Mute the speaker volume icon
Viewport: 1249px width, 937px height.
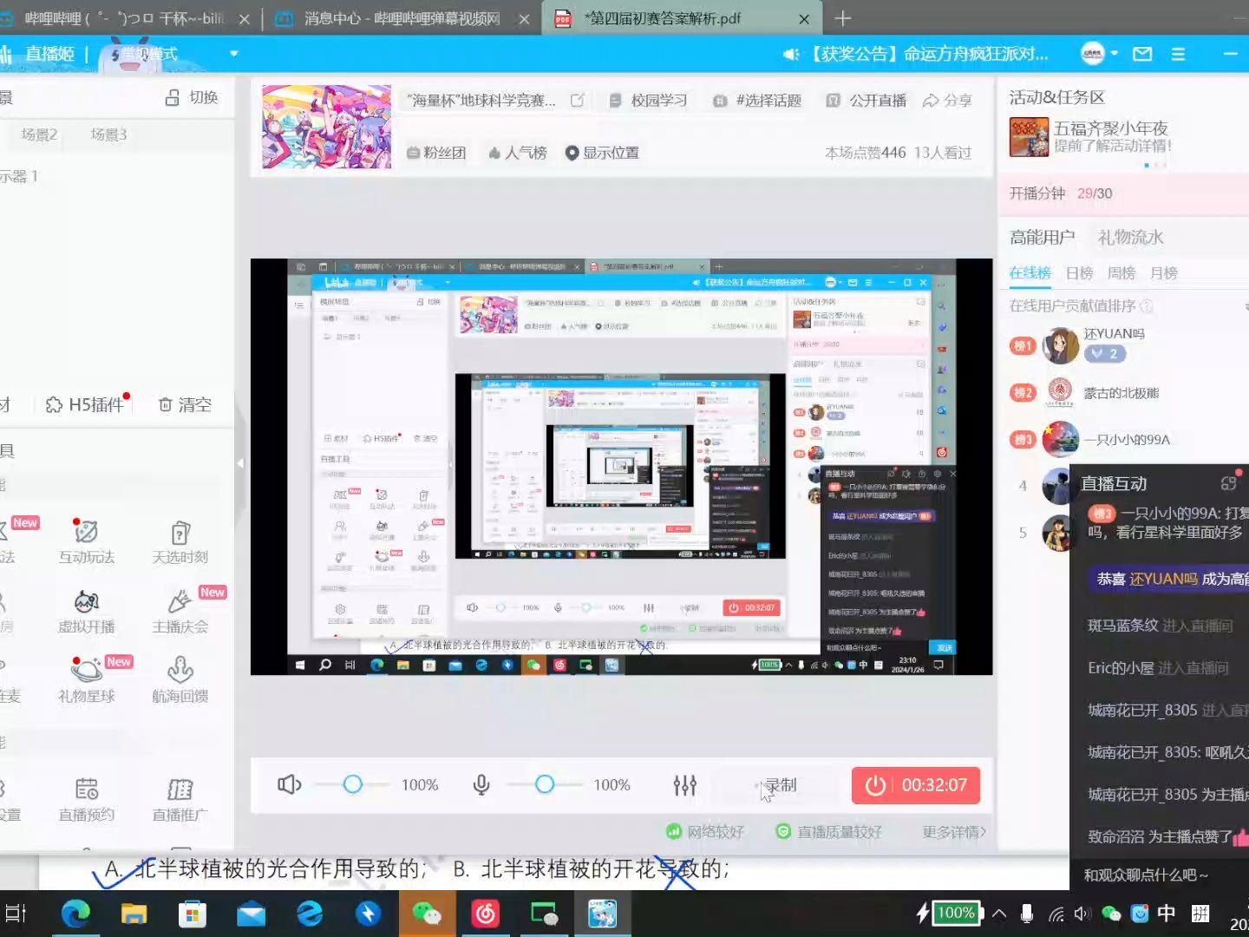coord(289,784)
